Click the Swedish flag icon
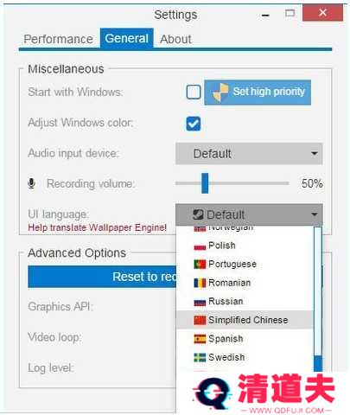Image resolution: width=350 pixels, height=415 pixels. click(200, 358)
